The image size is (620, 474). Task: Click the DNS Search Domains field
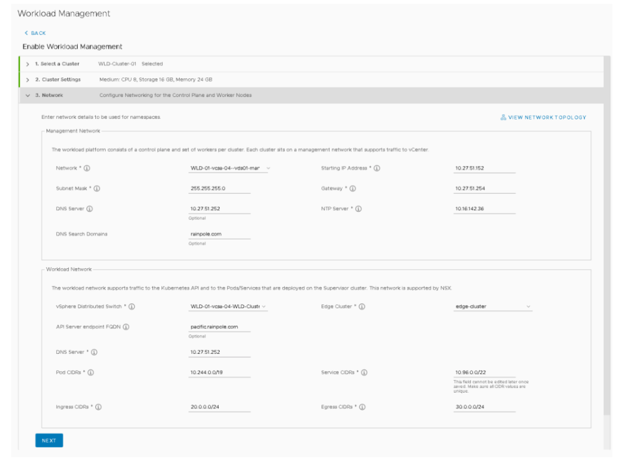pyautogui.click(x=219, y=234)
